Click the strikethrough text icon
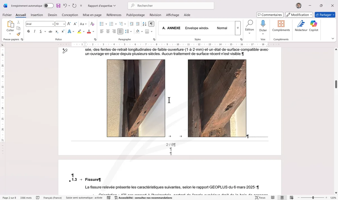Viewport: 338px width, 200px height. [50, 31]
